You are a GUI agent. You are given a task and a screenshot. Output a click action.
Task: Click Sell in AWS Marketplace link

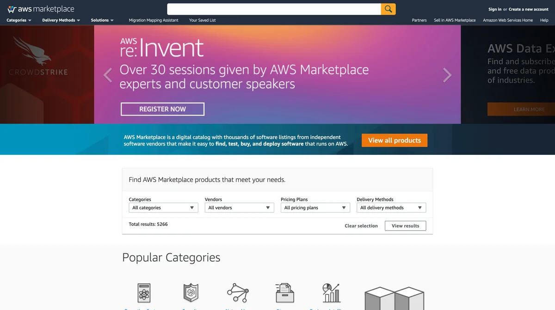click(x=455, y=20)
